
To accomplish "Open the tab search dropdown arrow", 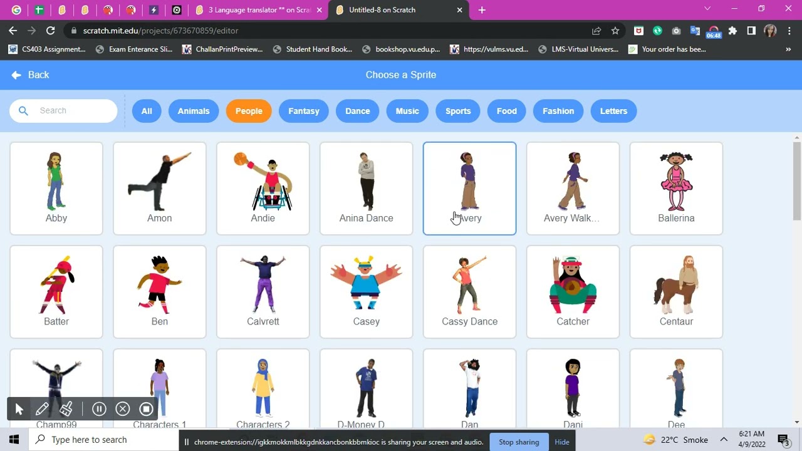I will (707, 9).
